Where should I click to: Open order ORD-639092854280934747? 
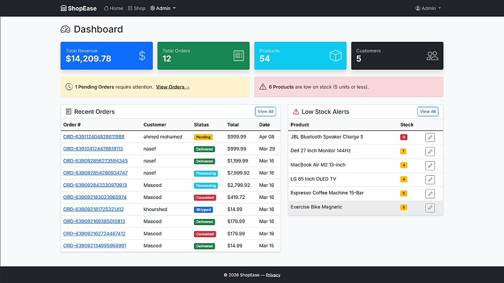95,173
